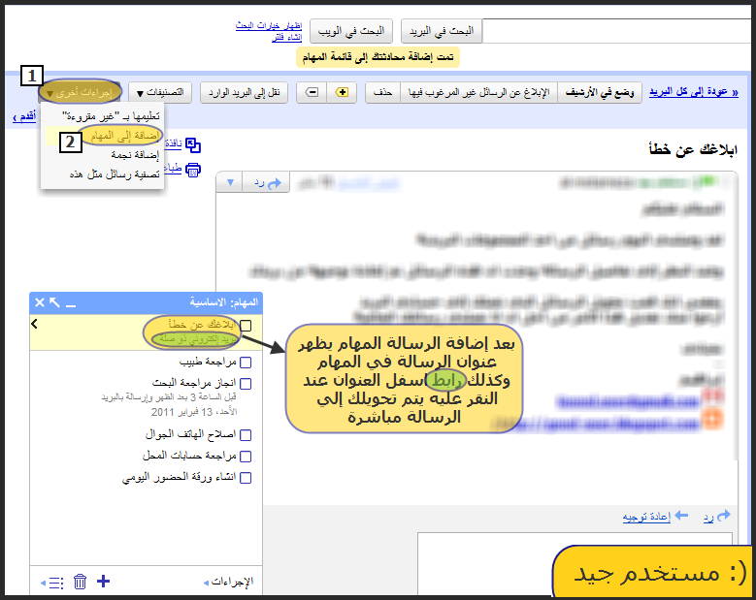This screenshot has height=600, width=756.
Task: Check the انجاز مراجعة البحث task checkbox
Action: (x=246, y=384)
